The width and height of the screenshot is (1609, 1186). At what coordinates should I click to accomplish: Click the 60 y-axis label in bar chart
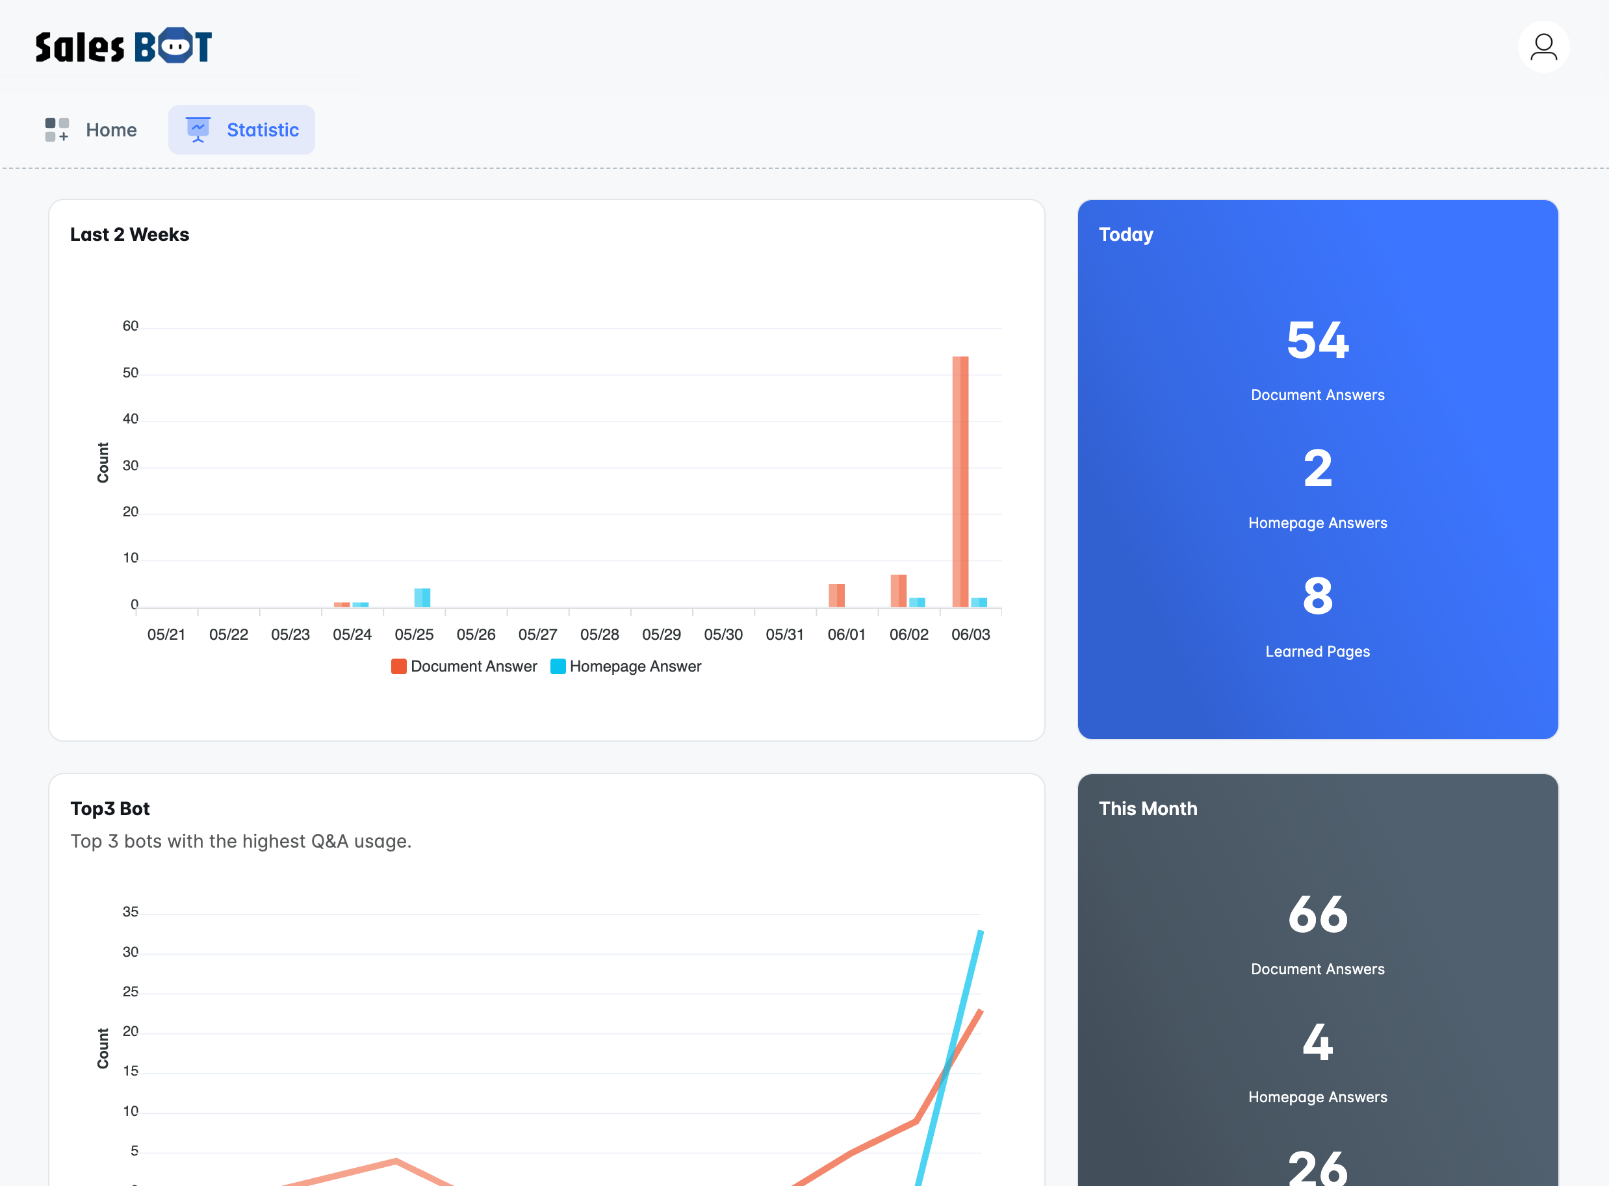tap(130, 326)
